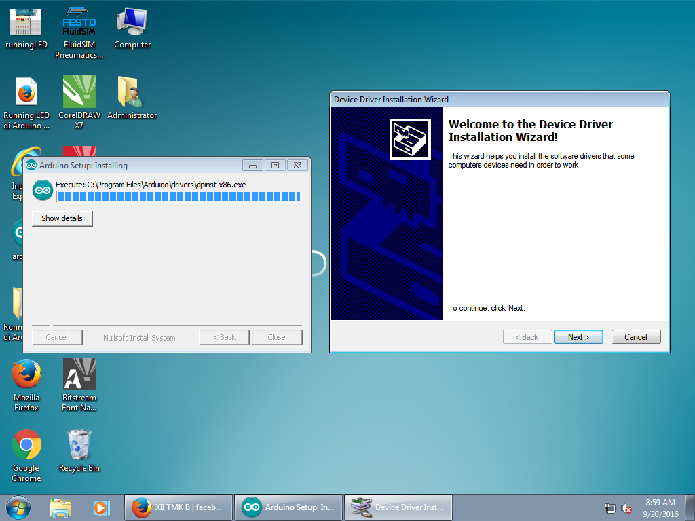Click the device driver wizard hardware icon
Viewport: 695px width, 521px height.
410,139
